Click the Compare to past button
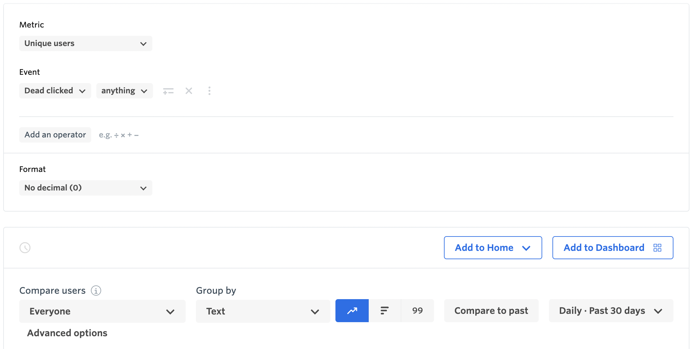This screenshot has width=692, height=349. tap(491, 311)
